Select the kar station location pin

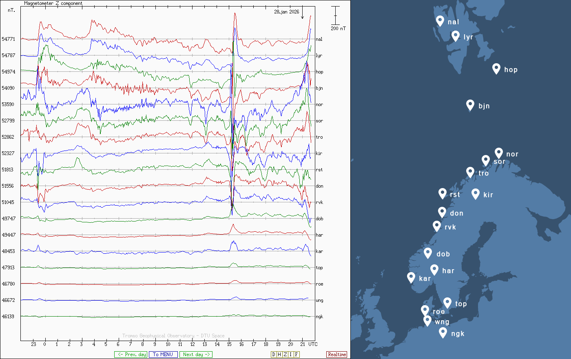(411, 277)
